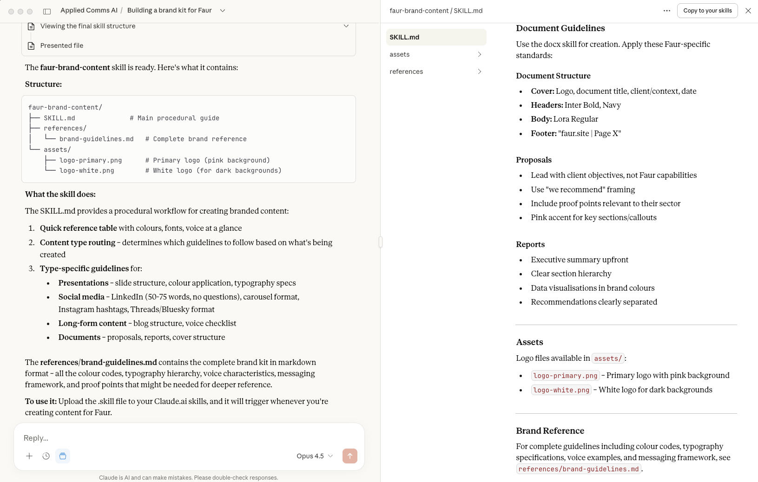Grab the panel divider resize handle
Image resolution: width=758 pixels, height=482 pixels.
tap(380, 241)
